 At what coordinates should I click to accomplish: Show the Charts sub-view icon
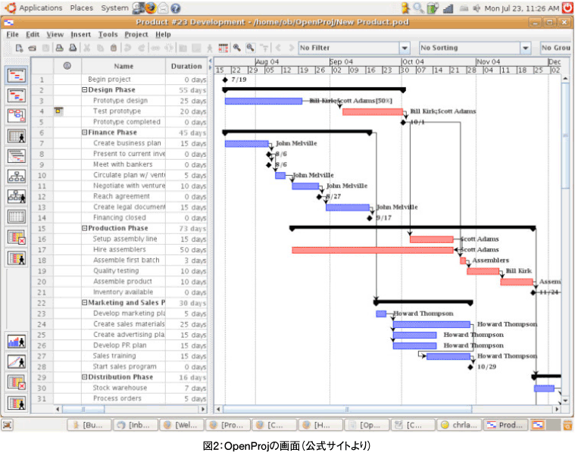tap(17, 362)
